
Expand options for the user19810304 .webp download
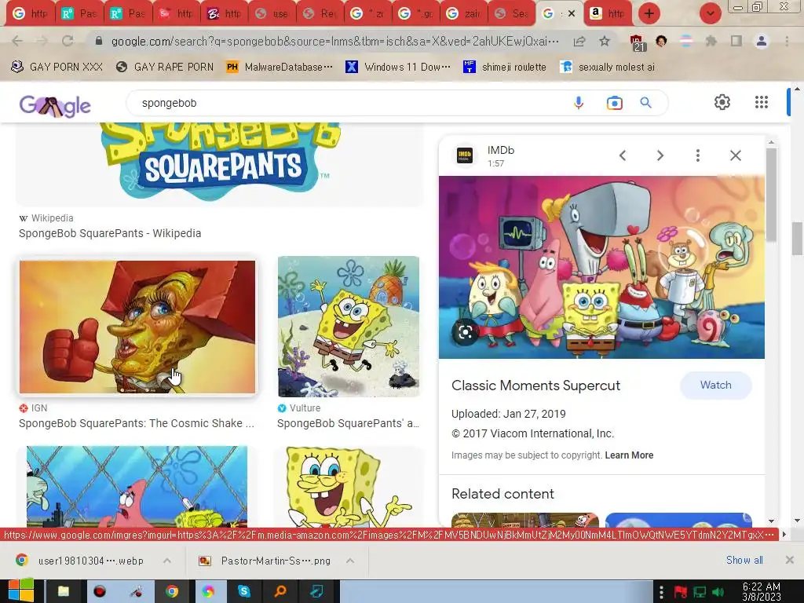(167, 561)
